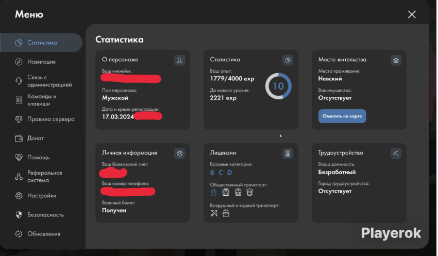Screen dimensions: 438x256
Task: Open Реферальная система page
Action: point(45,177)
